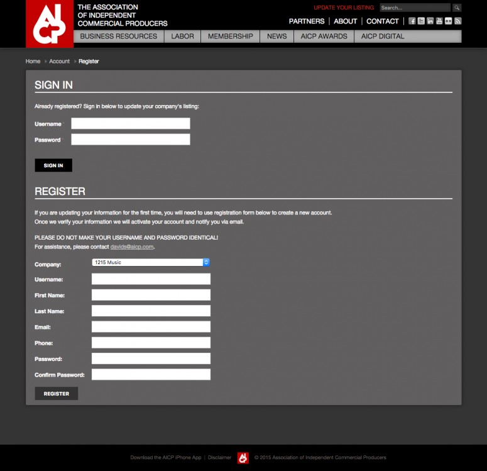
Task: Expand the Company dropdown showing 1215 Music
Action: coord(151,262)
